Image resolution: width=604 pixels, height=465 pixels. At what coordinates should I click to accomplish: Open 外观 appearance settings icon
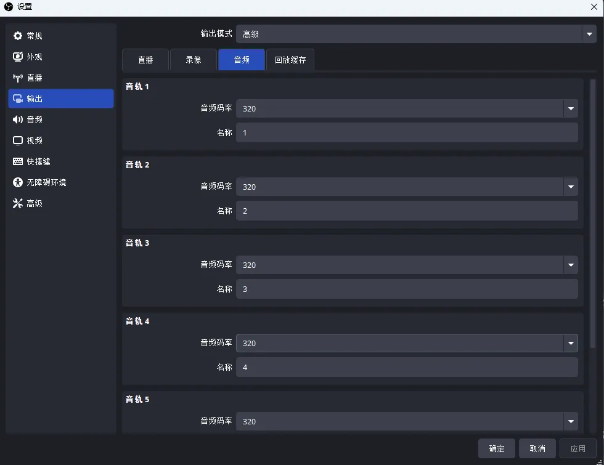click(18, 57)
